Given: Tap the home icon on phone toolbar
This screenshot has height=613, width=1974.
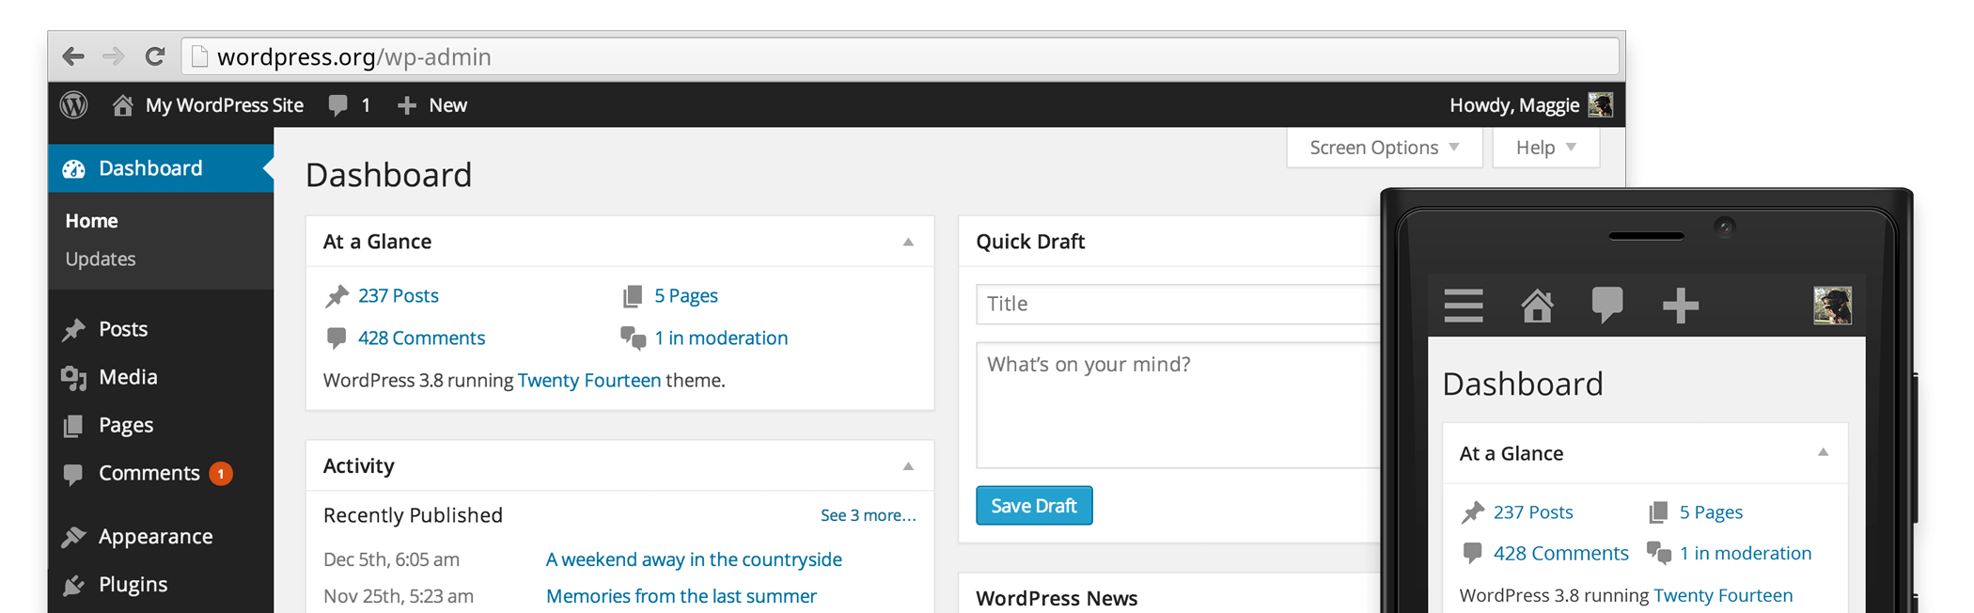Looking at the screenshot, I should click(x=1537, y=306).
